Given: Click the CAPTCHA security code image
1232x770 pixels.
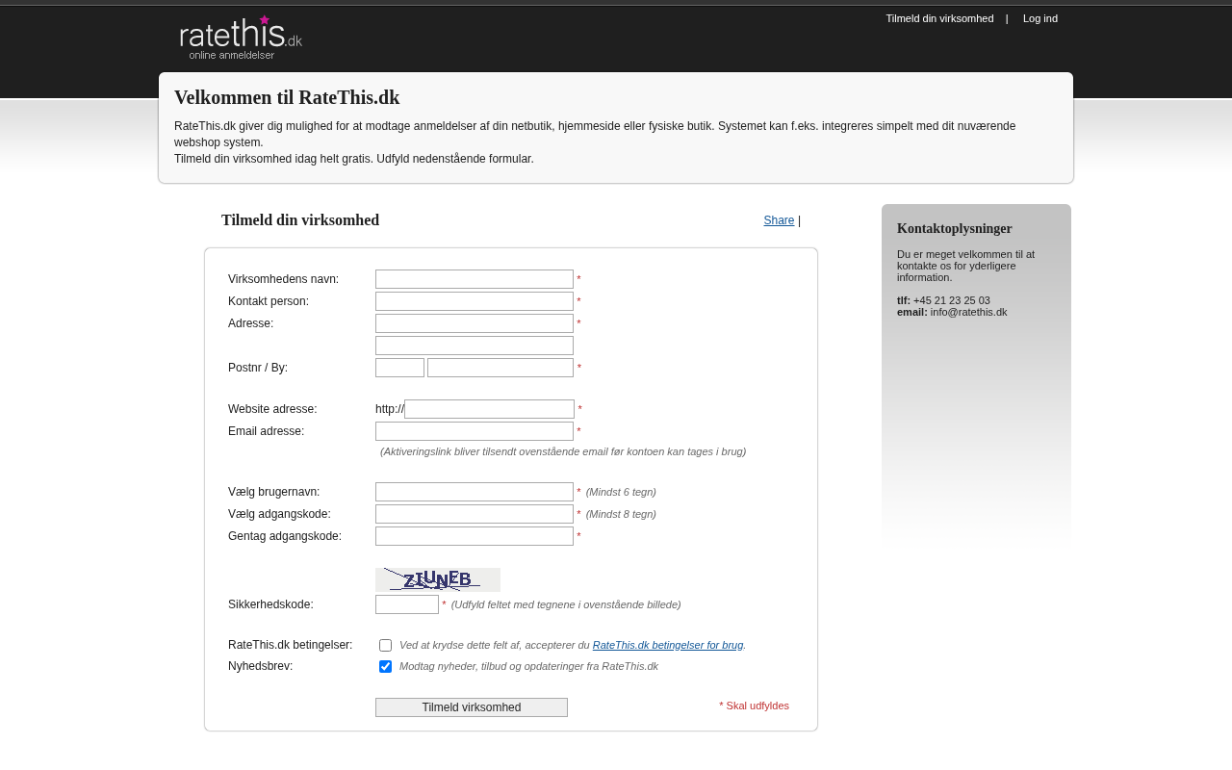Looking at the screenshot, I should pyautogui.click(x=438, y=579).
